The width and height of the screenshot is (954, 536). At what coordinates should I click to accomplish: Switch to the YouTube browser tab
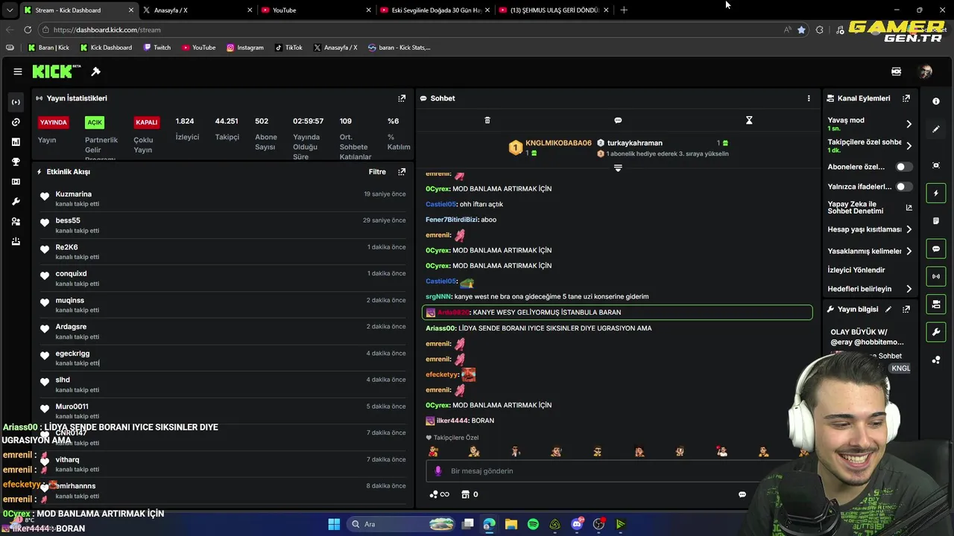click(315, 10)
